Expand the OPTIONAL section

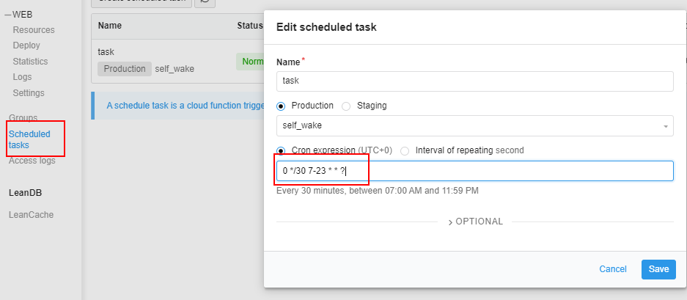475,222
